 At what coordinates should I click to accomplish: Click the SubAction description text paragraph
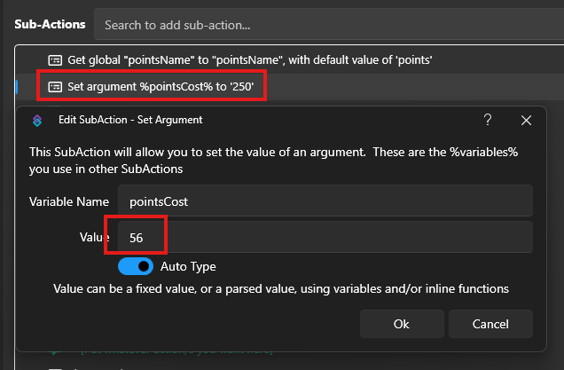coord(273,161)
